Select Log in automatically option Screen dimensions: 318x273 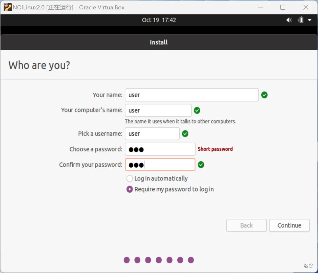pyautogui.click(x=130, y=178)
